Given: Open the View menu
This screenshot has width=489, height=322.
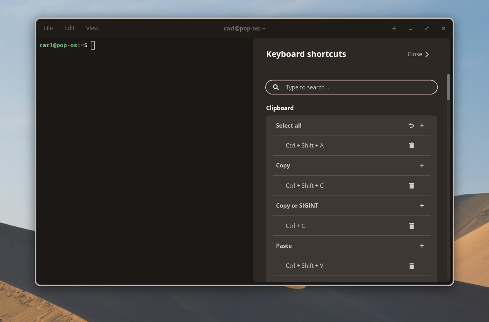Looking at the screenshot, I should tap(92, 28).
